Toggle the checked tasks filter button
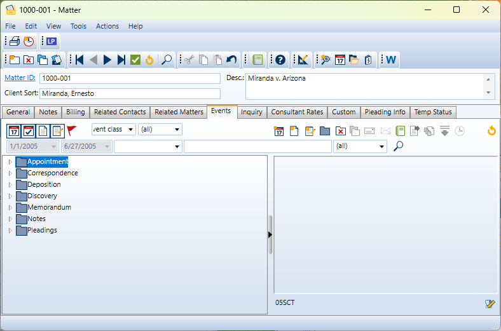The height and width of the screenshot is (331, 501). pyautogui.click(x=28, y=131)
